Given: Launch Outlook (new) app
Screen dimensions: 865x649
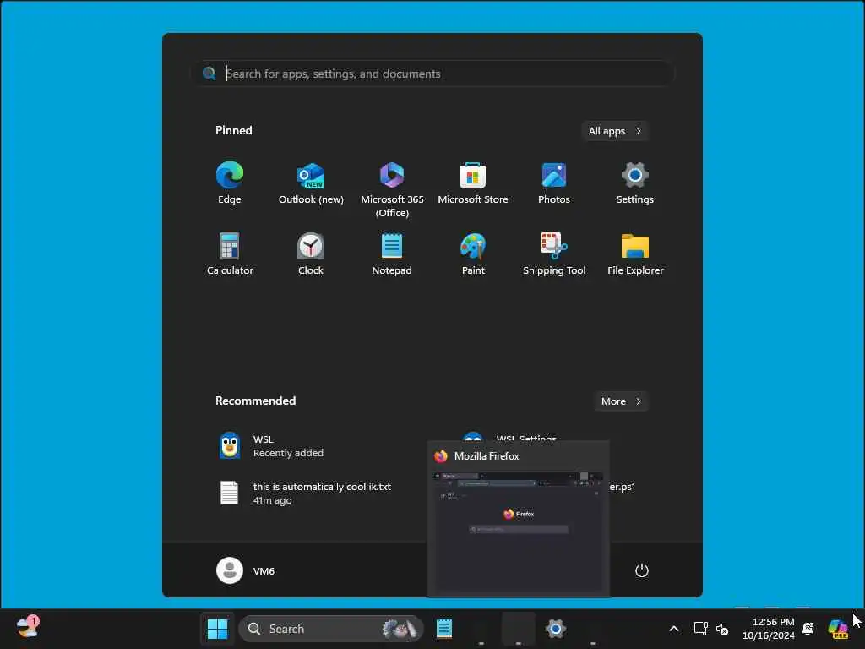Looking at the screenshot, I should (x=311, y=183).
